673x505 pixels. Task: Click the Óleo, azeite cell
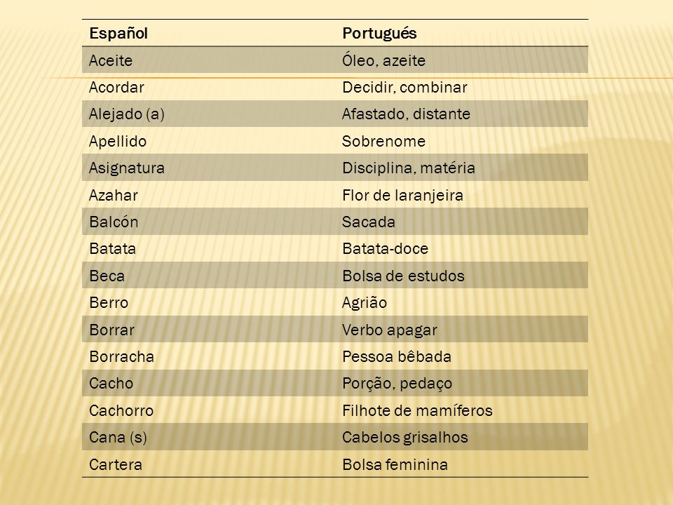click(x=383, y=60)
